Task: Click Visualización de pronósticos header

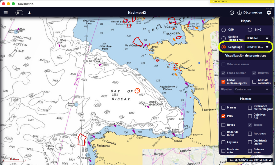Action: coord(245,56)
